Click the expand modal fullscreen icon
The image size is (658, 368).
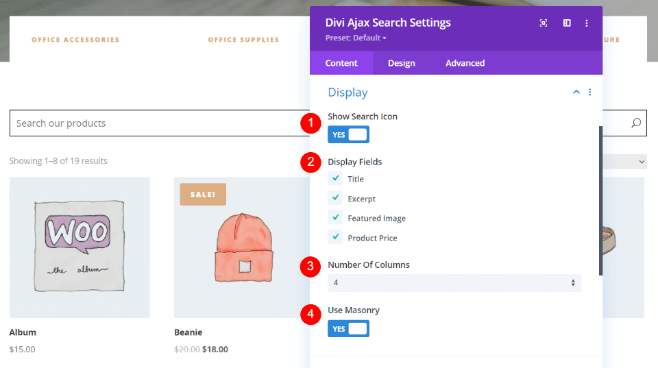(544, 23)
